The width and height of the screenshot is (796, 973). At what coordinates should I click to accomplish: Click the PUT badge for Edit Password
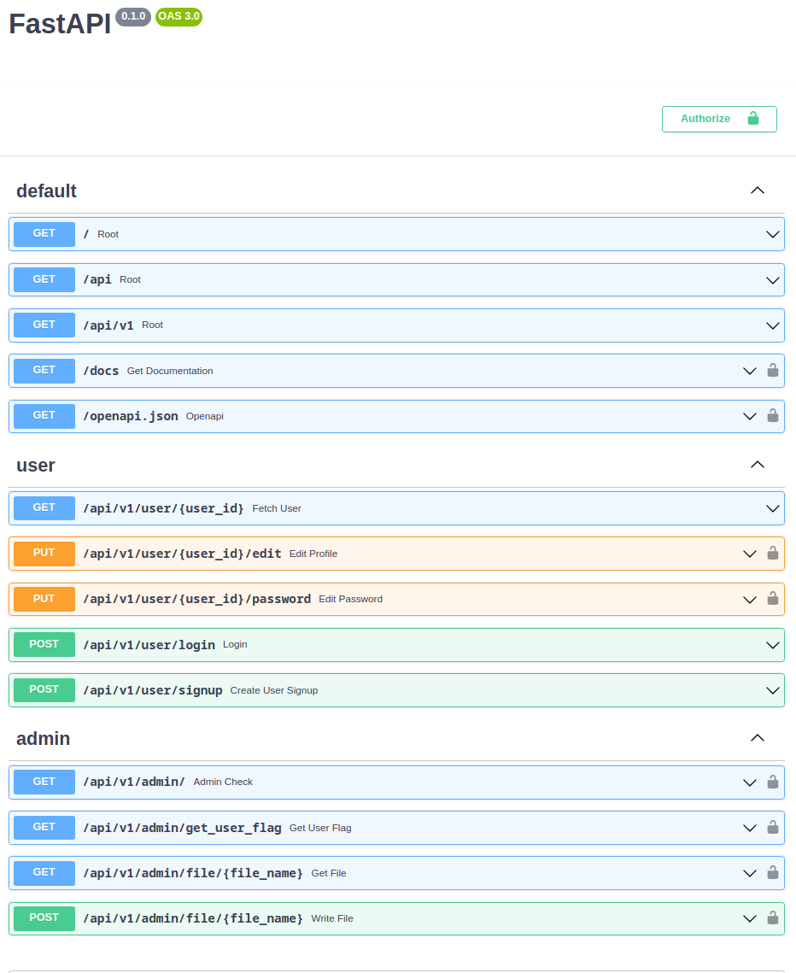(x=44, y=599)
